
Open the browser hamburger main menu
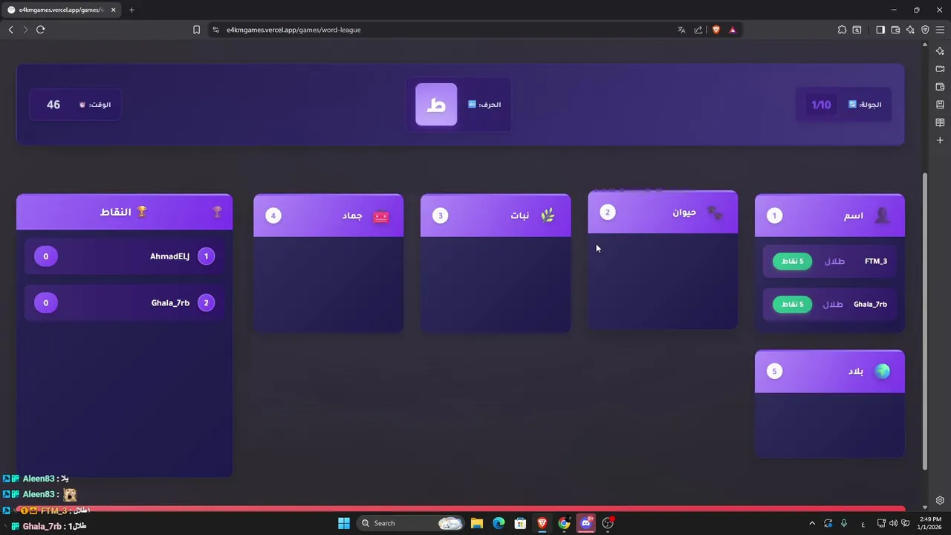click(940, 30)
